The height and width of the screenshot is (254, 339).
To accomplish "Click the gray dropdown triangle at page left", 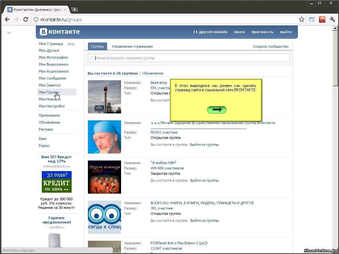I will tap(9, 33).
